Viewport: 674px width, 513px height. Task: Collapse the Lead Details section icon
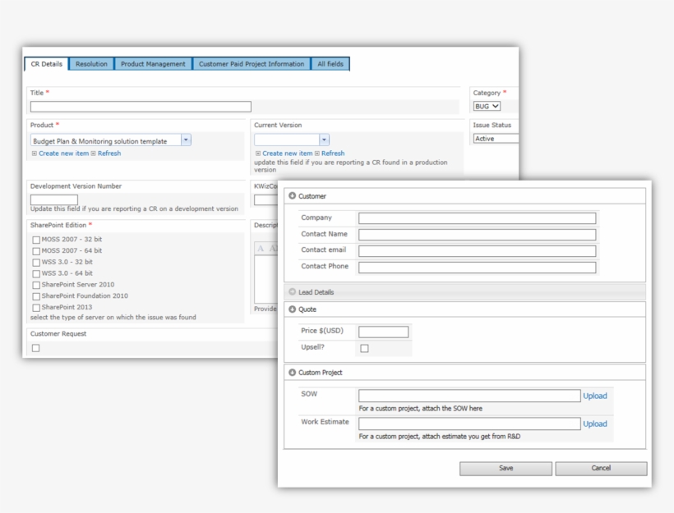[x=290, y=291]
